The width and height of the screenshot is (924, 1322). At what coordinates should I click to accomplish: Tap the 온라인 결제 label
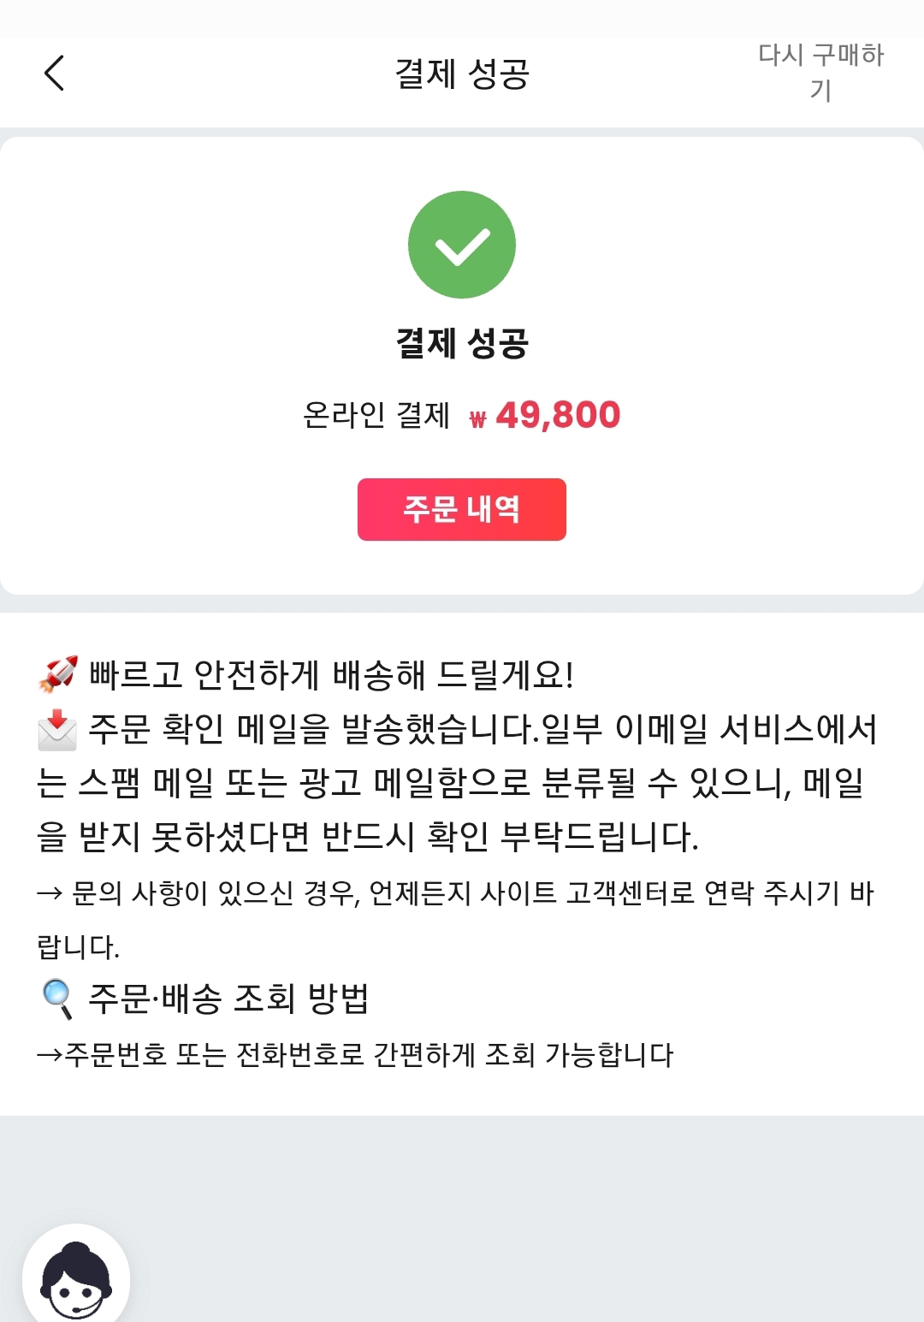pyautogui.click(x=376, y=415)
